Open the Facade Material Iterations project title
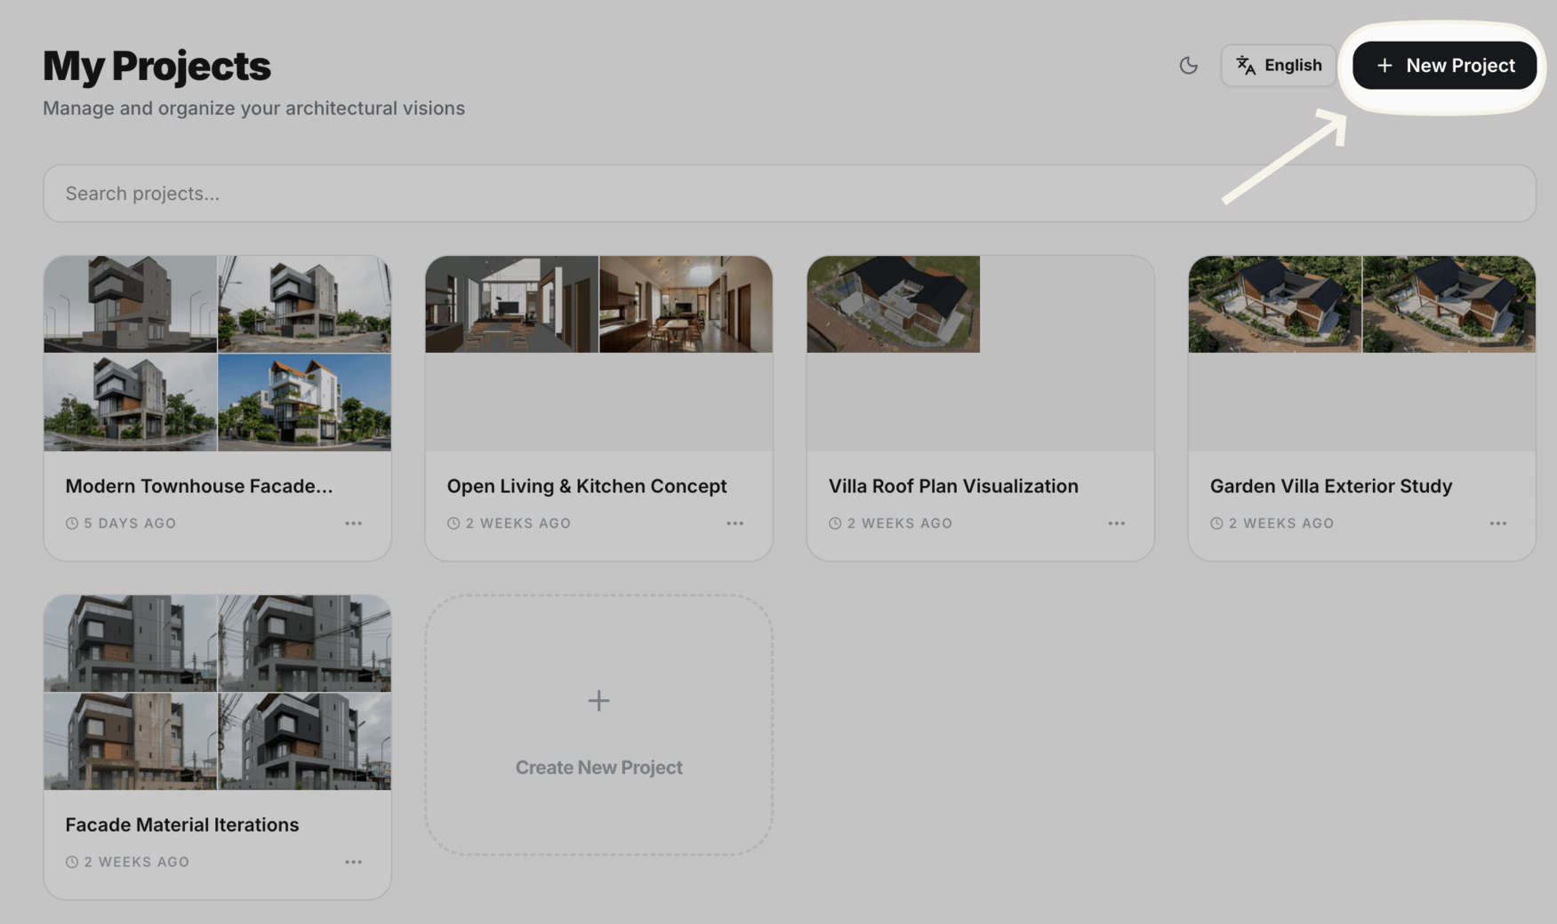The image size is (1557, 924). 181,824
